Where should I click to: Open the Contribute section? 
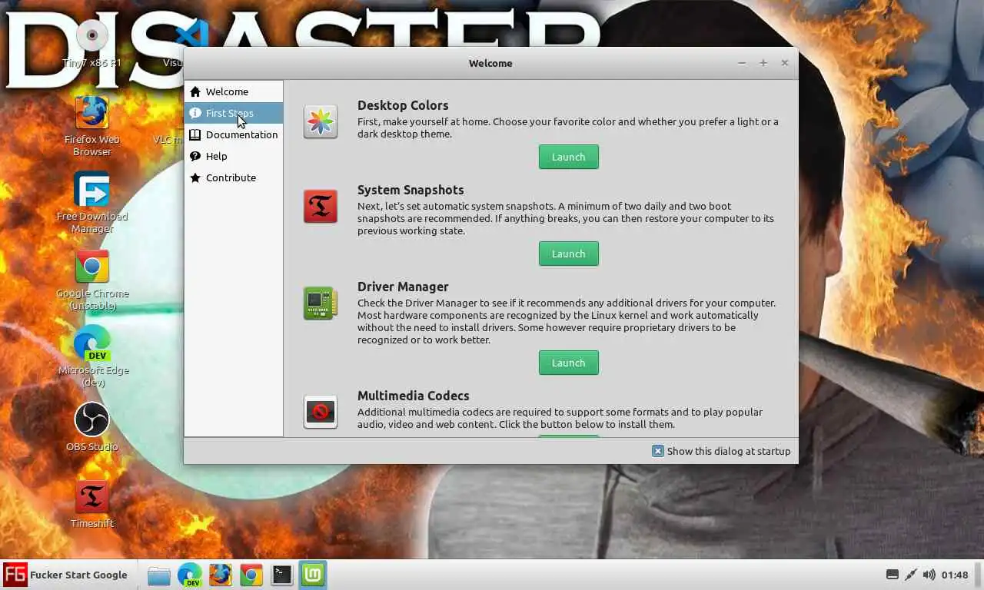pyautogui.click(x=234, y=177)
